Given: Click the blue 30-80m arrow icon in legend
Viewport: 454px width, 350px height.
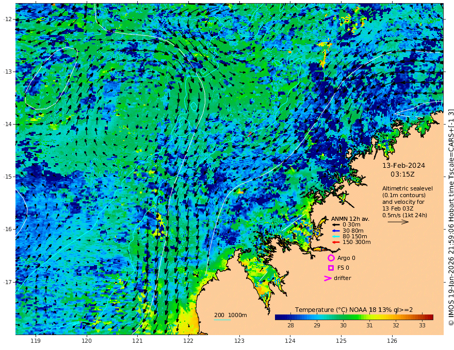Looking at the screenshot, I should (336, 231).
